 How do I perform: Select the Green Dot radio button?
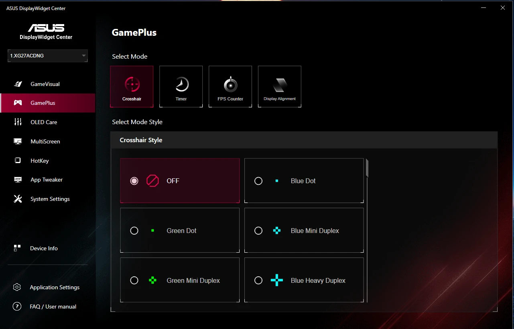coord(134,231)
